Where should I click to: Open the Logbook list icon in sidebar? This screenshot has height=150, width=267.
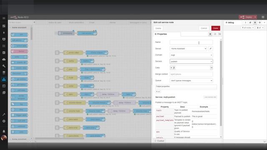coord(4,46)
